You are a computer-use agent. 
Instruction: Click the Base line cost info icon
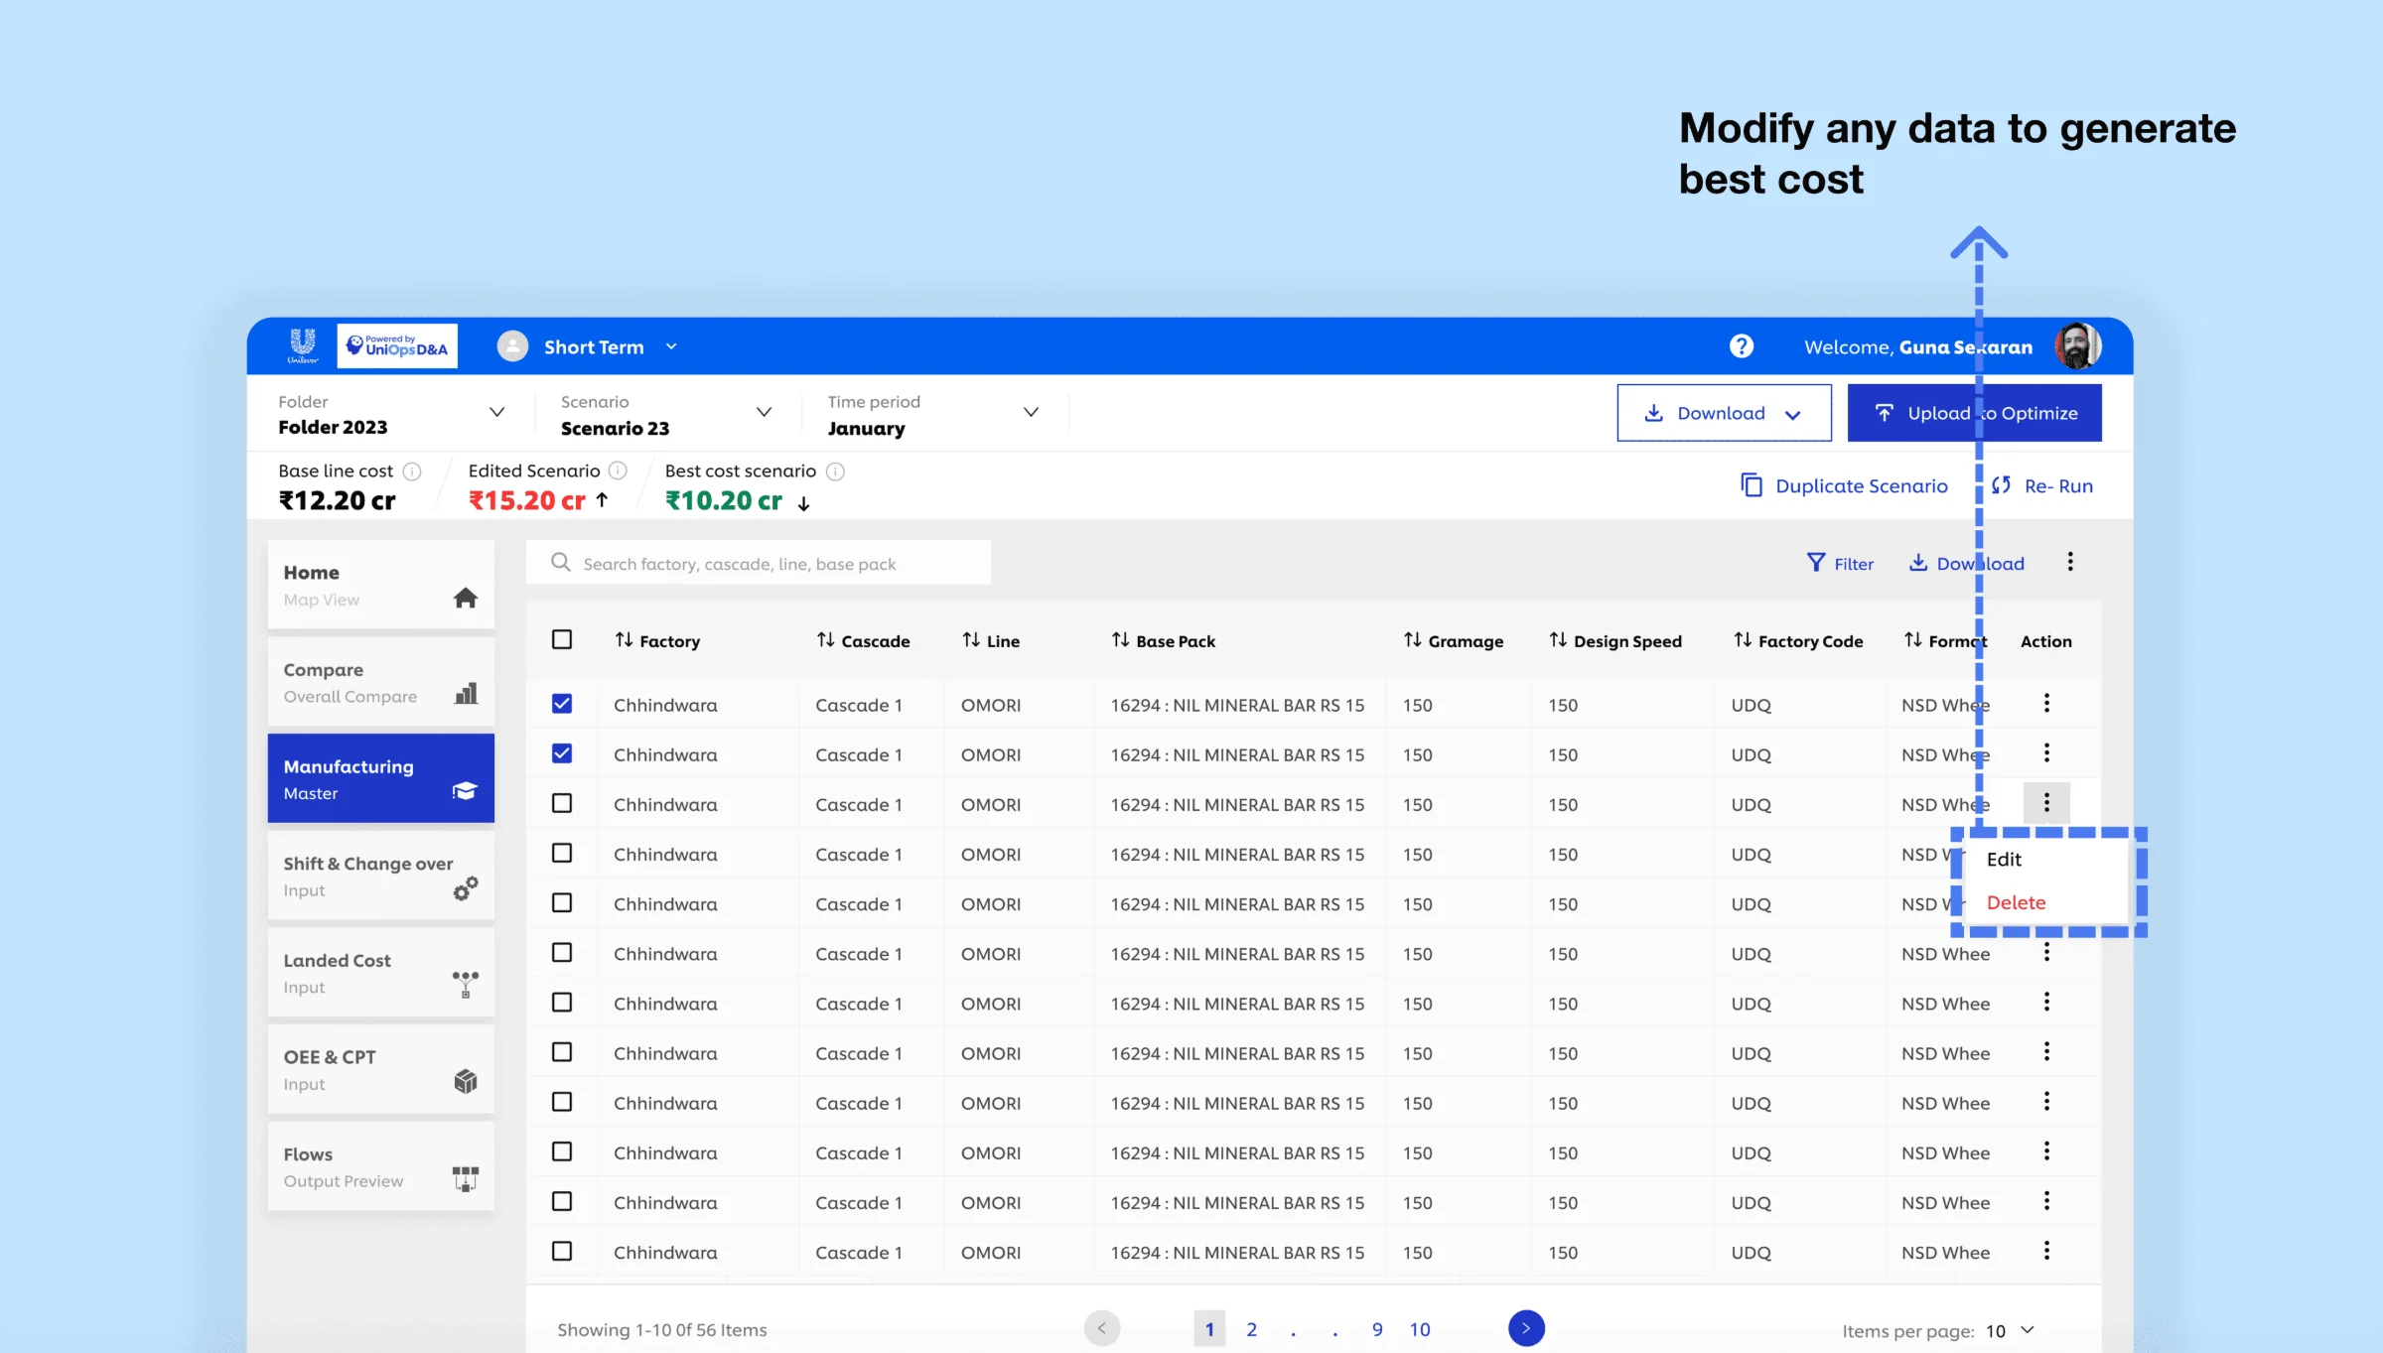tap(412, 471)
